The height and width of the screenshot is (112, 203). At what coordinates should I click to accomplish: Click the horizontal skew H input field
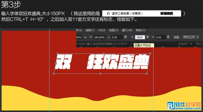pyautogui.click(x=140, y=37)
